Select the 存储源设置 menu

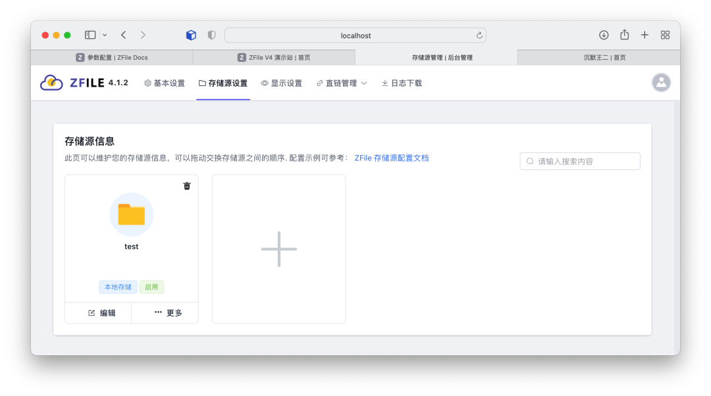coord(223,83)
